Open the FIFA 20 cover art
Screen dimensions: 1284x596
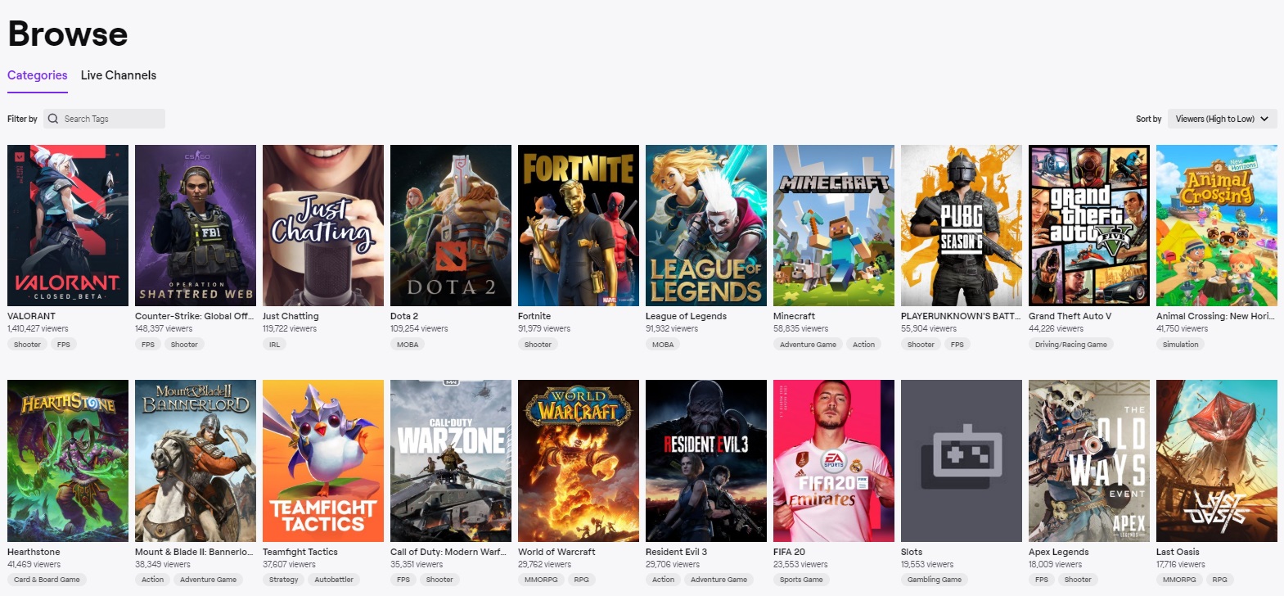coord(834,461)
